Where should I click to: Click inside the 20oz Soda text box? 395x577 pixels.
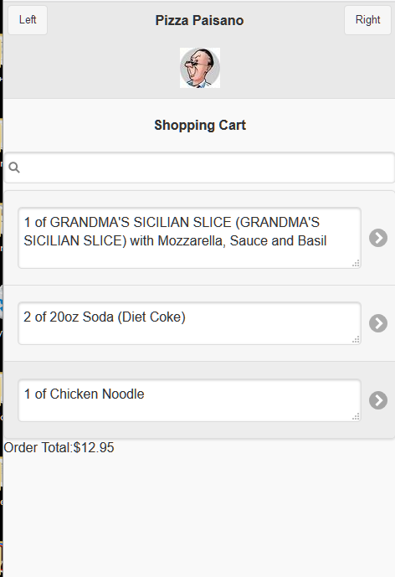click(x=189, y=323)
